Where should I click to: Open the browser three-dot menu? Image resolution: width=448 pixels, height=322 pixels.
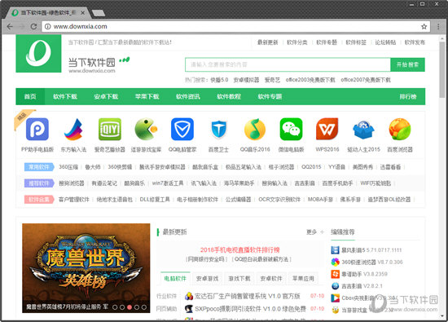click(438, 27)
